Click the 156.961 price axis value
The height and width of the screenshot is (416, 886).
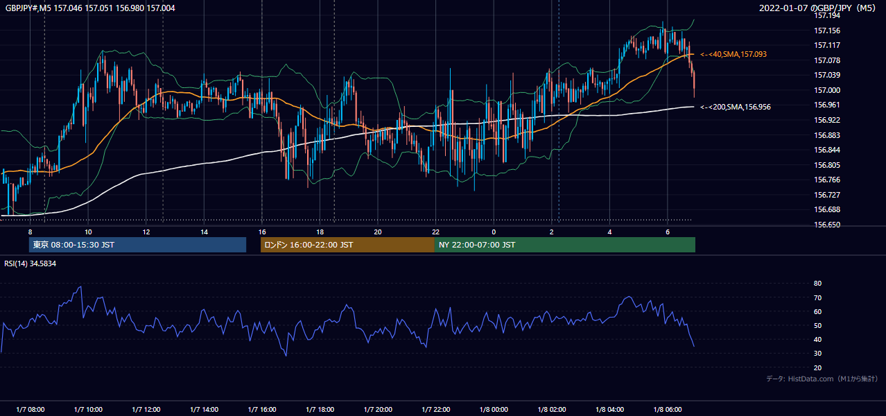[826, 105]
